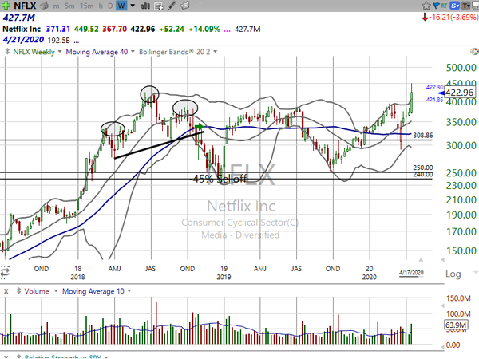Click the date-axis sync arrows icon
The height and width of the screenshot is (359, 479).
coord(5,272)
